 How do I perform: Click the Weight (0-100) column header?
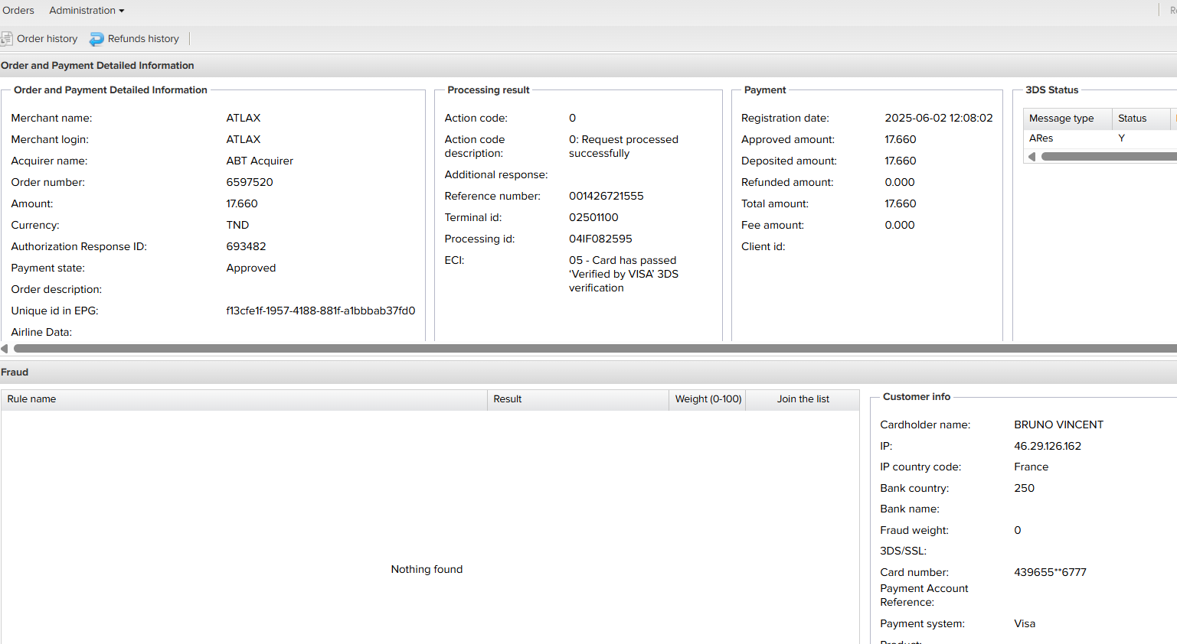(x=708, y=399)
